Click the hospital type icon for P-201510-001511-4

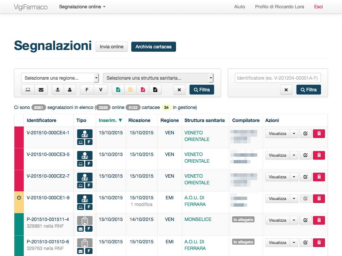click(x=85, y=221)
